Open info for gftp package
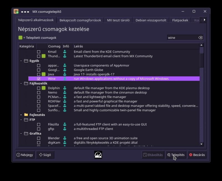This screenshot has width=222, height=181. click(x=65, y=129)
